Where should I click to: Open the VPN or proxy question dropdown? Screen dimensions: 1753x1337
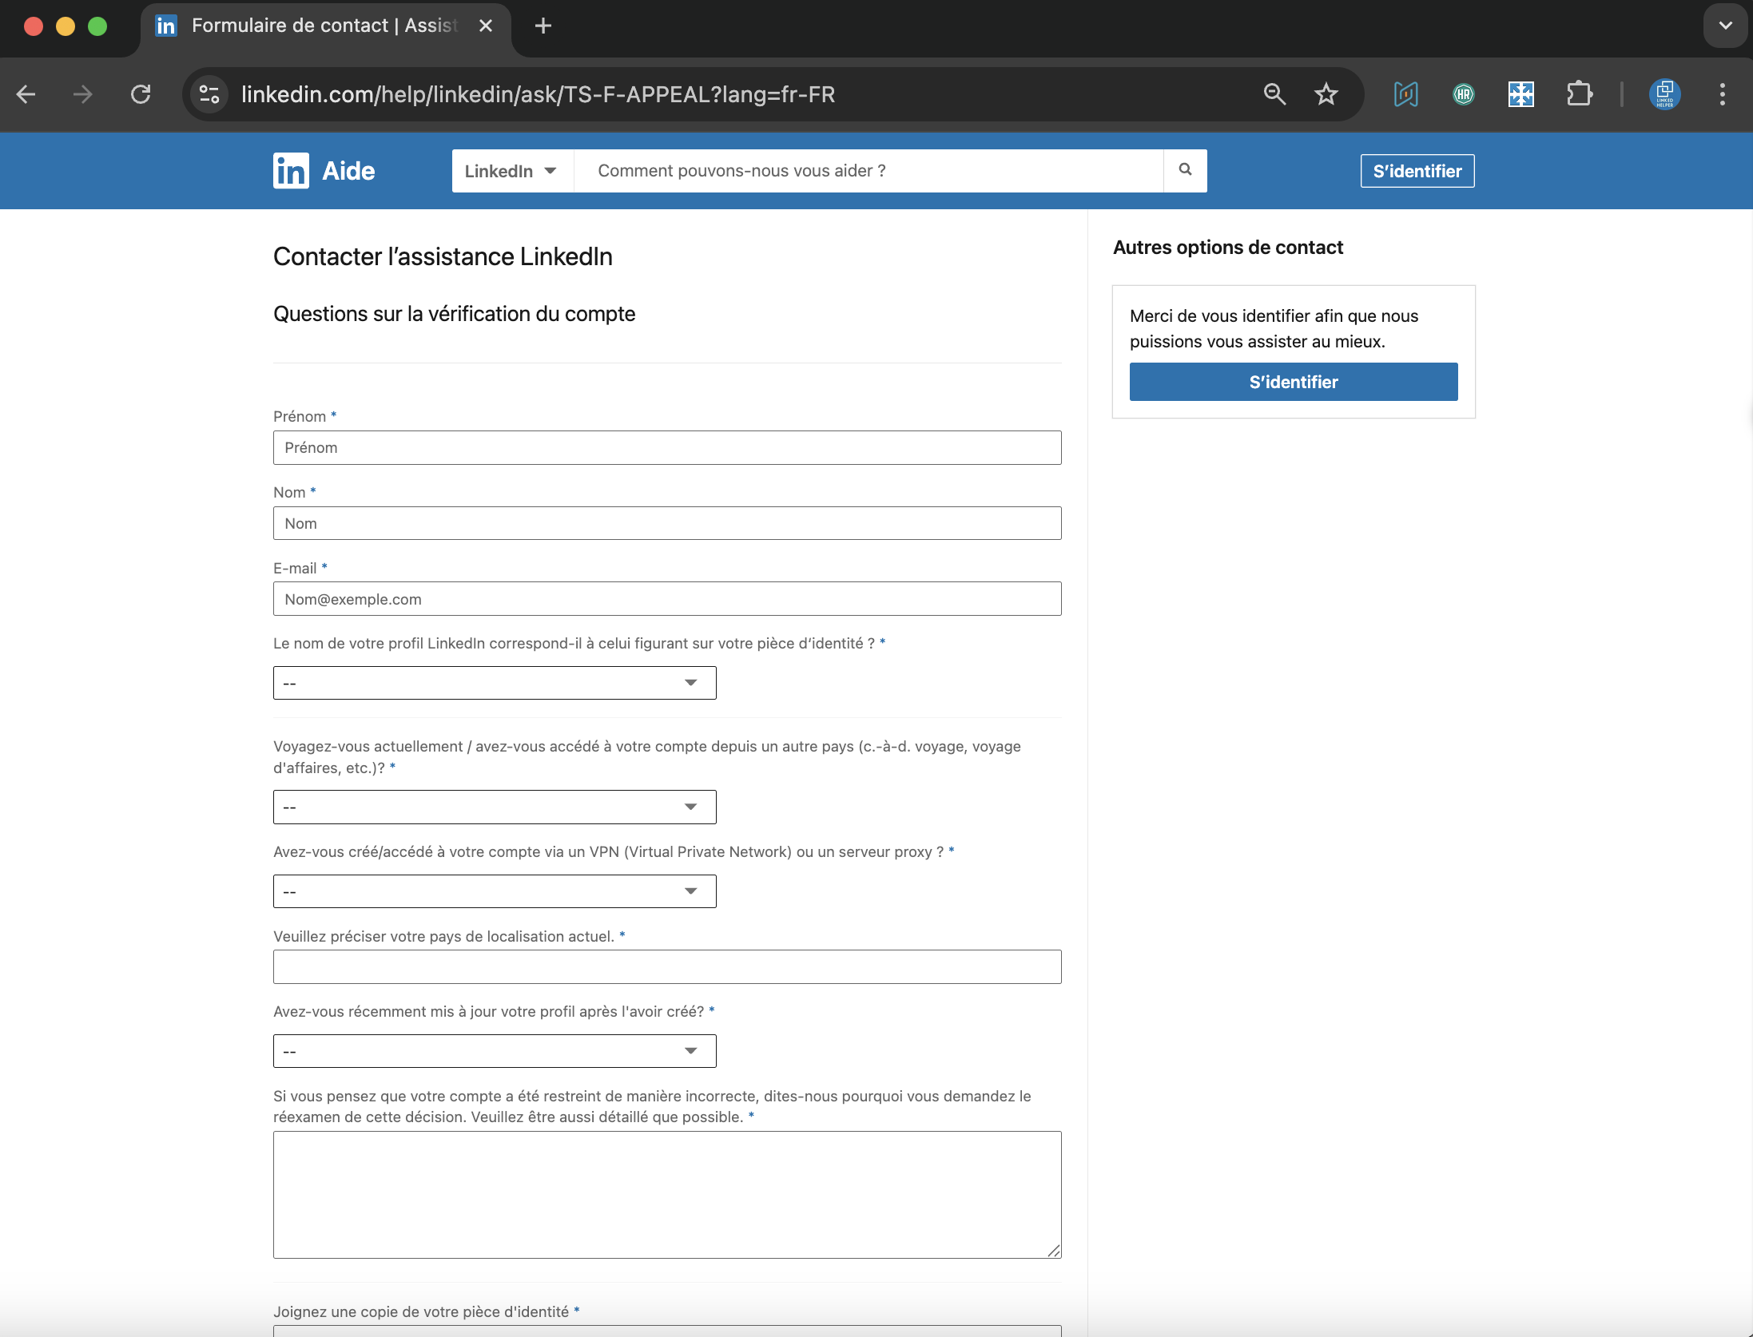(x=494, y=891)
